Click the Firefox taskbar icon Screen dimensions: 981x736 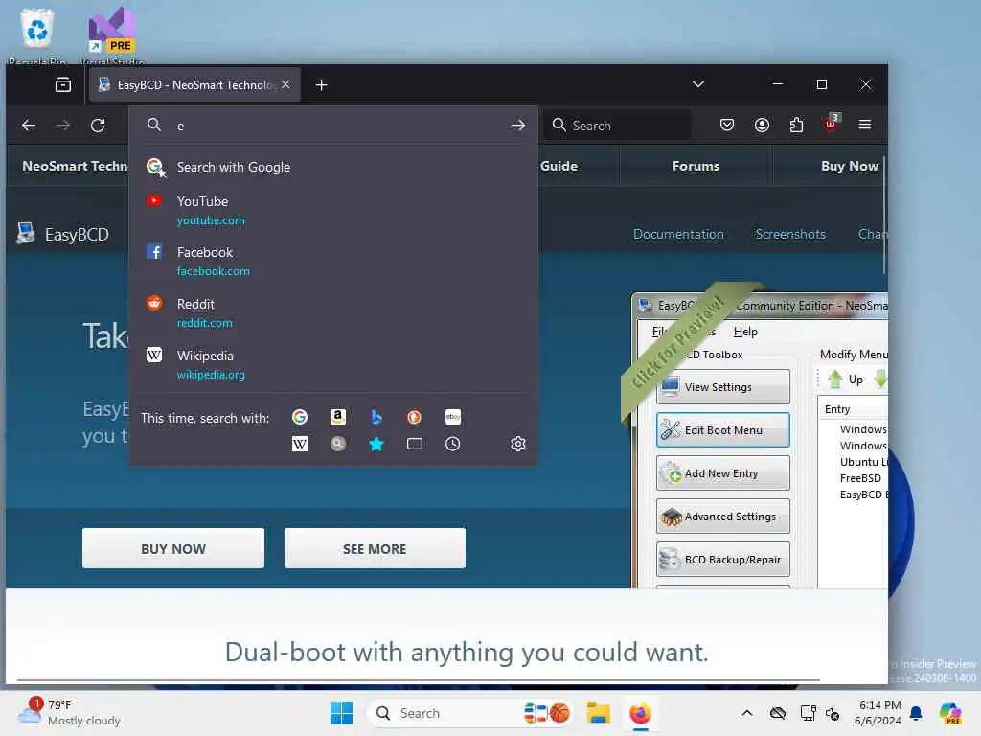(x=641, y=713)
